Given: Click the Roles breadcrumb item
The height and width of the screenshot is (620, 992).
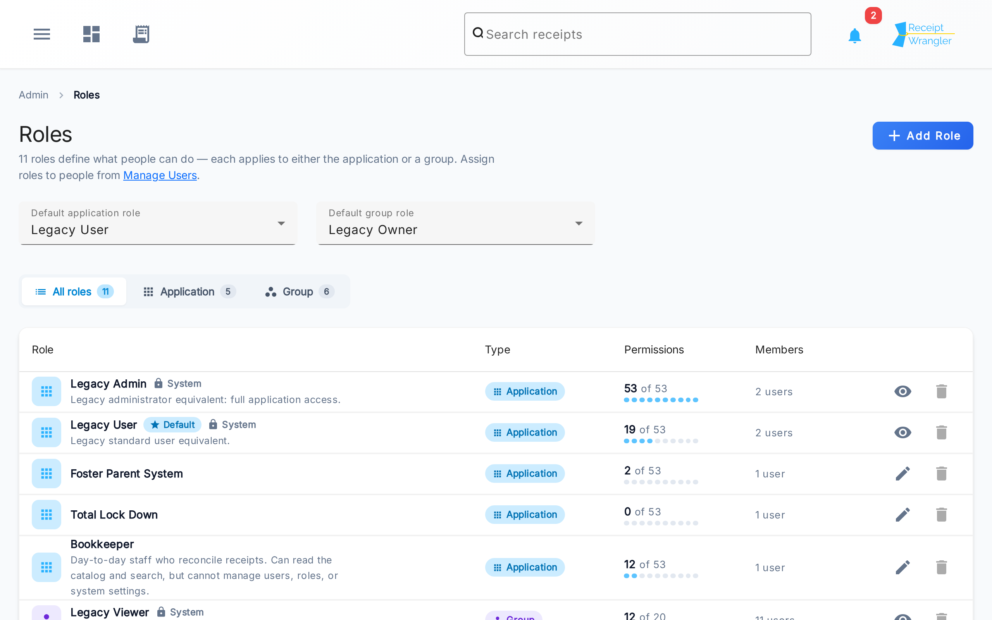Looking at the screenshot, I should click(x=86, y=95).
